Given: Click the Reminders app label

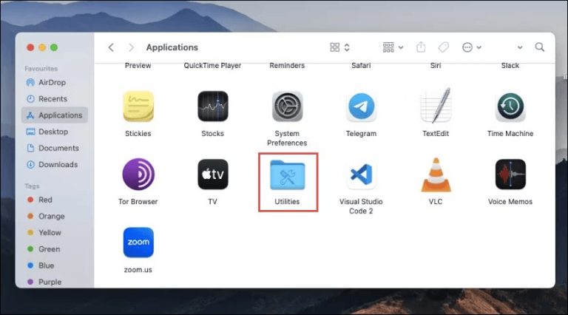Looking at the screenshot, I should (287, 66).
